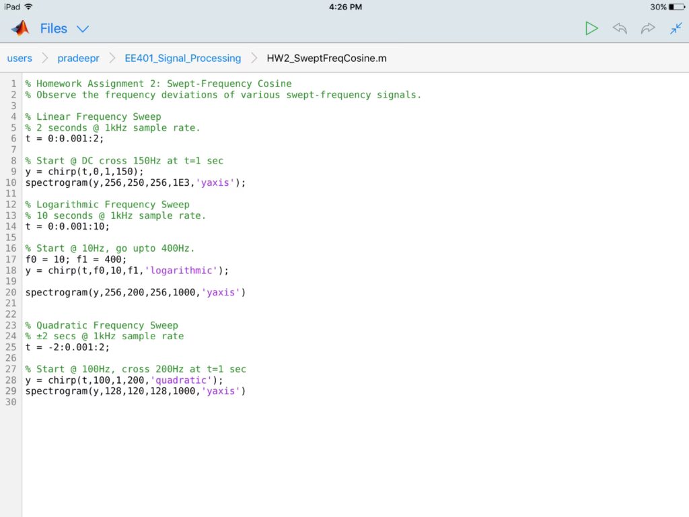Expand the chevron after users breadcrumb
This screenshot has width=689, height=517.
point(44,59)
